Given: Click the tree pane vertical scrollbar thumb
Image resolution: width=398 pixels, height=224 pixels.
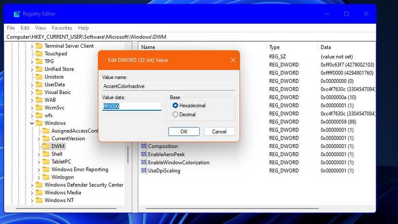Looking at the screenshot, I should (128, 154).
